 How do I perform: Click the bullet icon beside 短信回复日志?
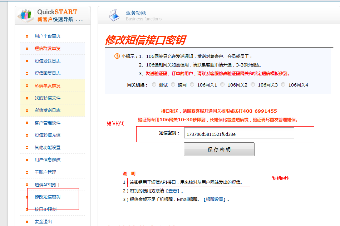[27, 73]
